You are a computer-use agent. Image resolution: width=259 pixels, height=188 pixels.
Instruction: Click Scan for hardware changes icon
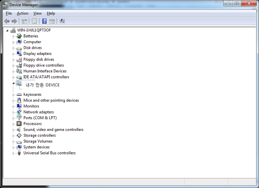pos(62,21)
